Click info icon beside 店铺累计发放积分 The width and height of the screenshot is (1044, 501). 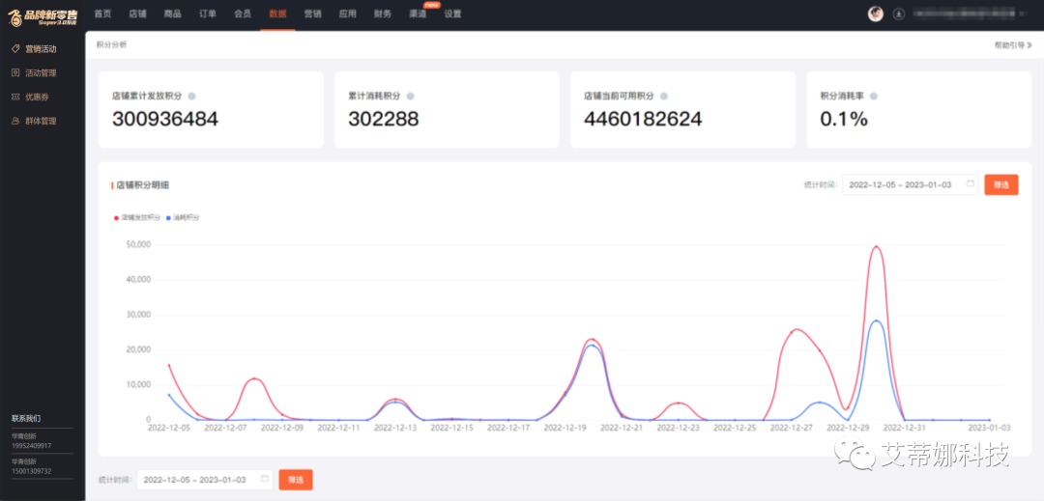pos(191,96)
